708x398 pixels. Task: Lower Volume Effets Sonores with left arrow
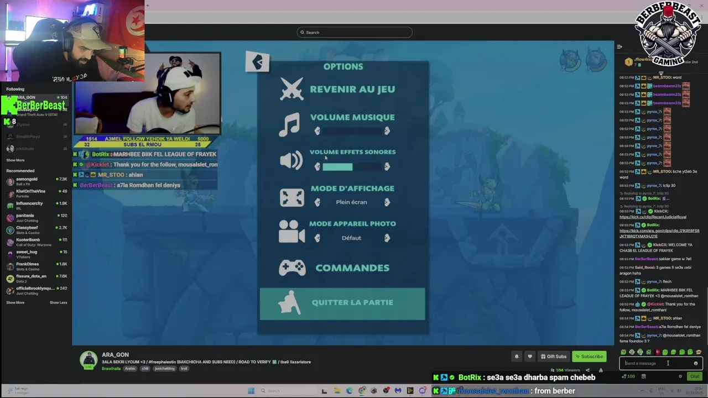317,166
